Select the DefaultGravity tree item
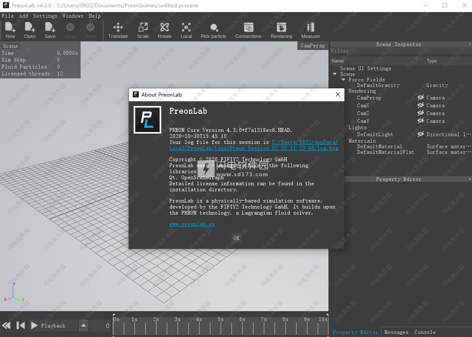472x337 pixels. [378, 85]
